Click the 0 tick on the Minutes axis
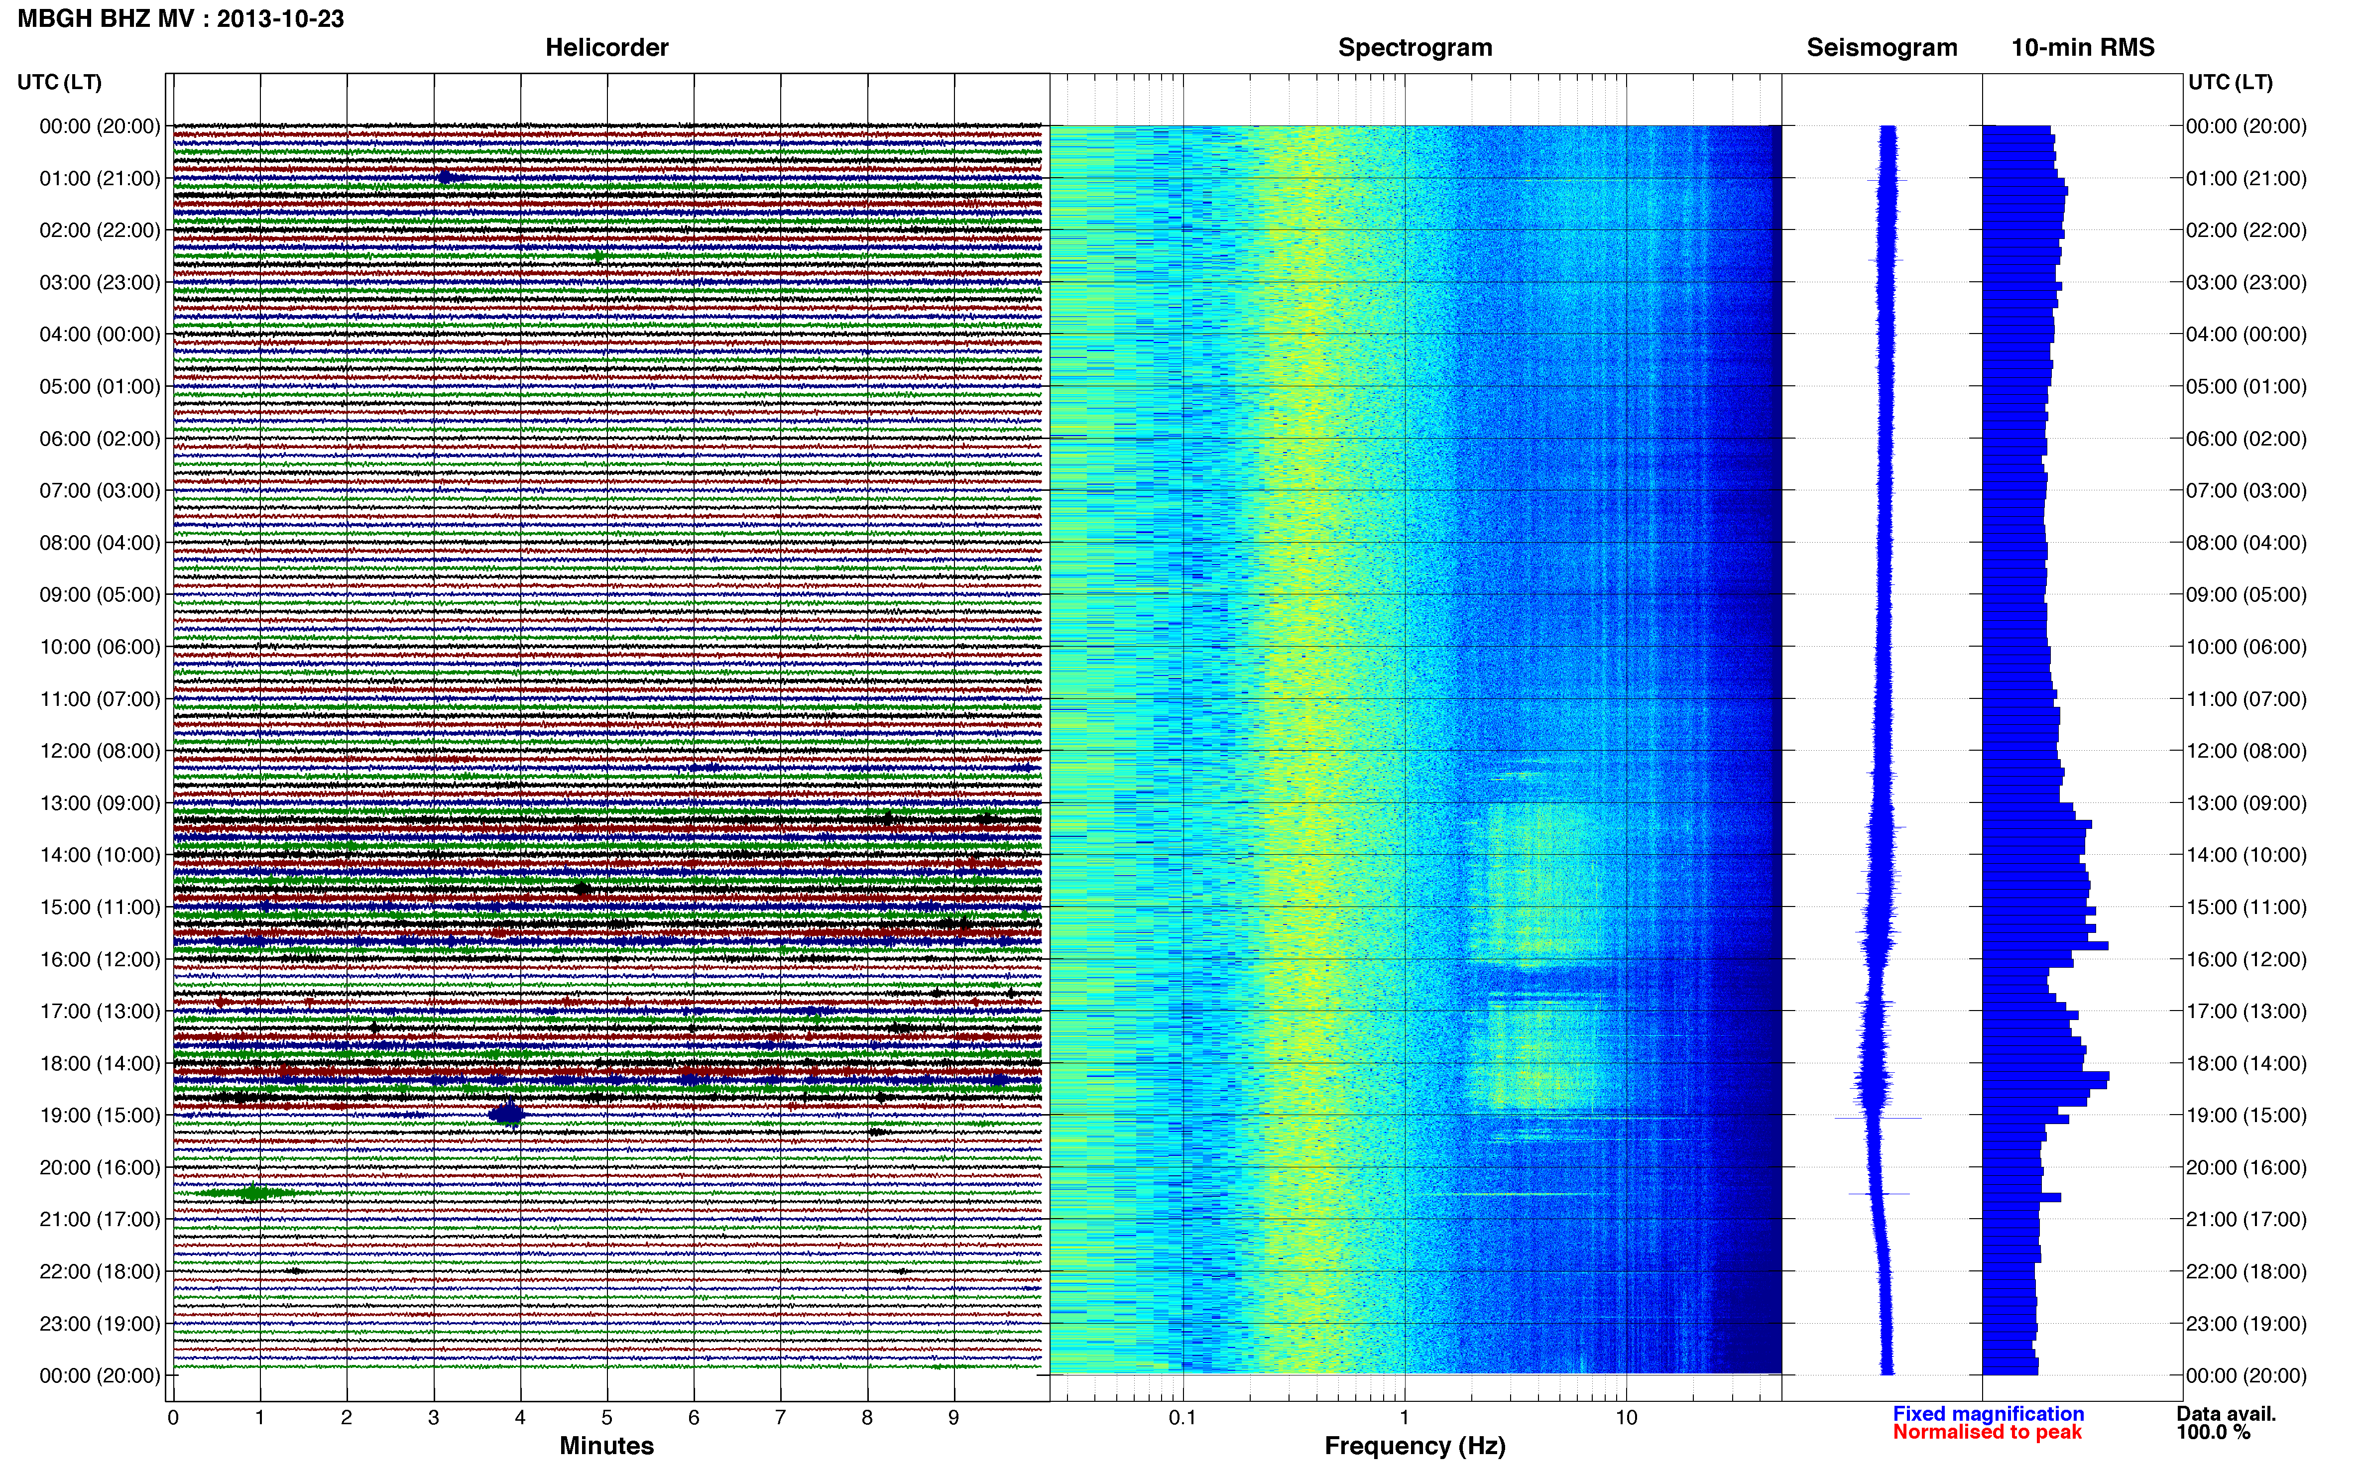This screenshot has height=1475, width=2360. 174,1418
